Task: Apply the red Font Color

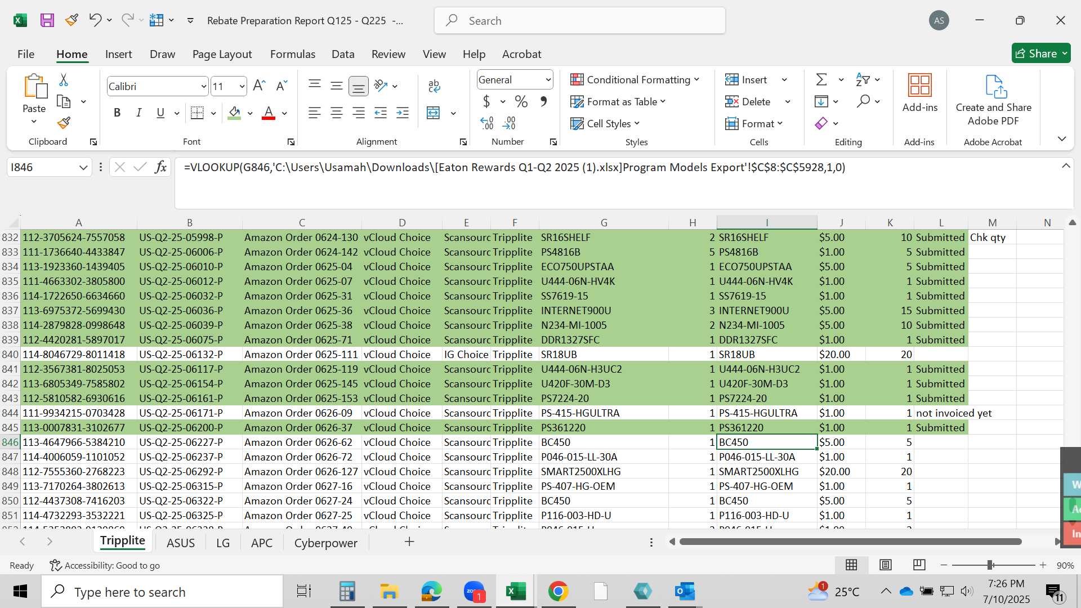Action: 269,113
